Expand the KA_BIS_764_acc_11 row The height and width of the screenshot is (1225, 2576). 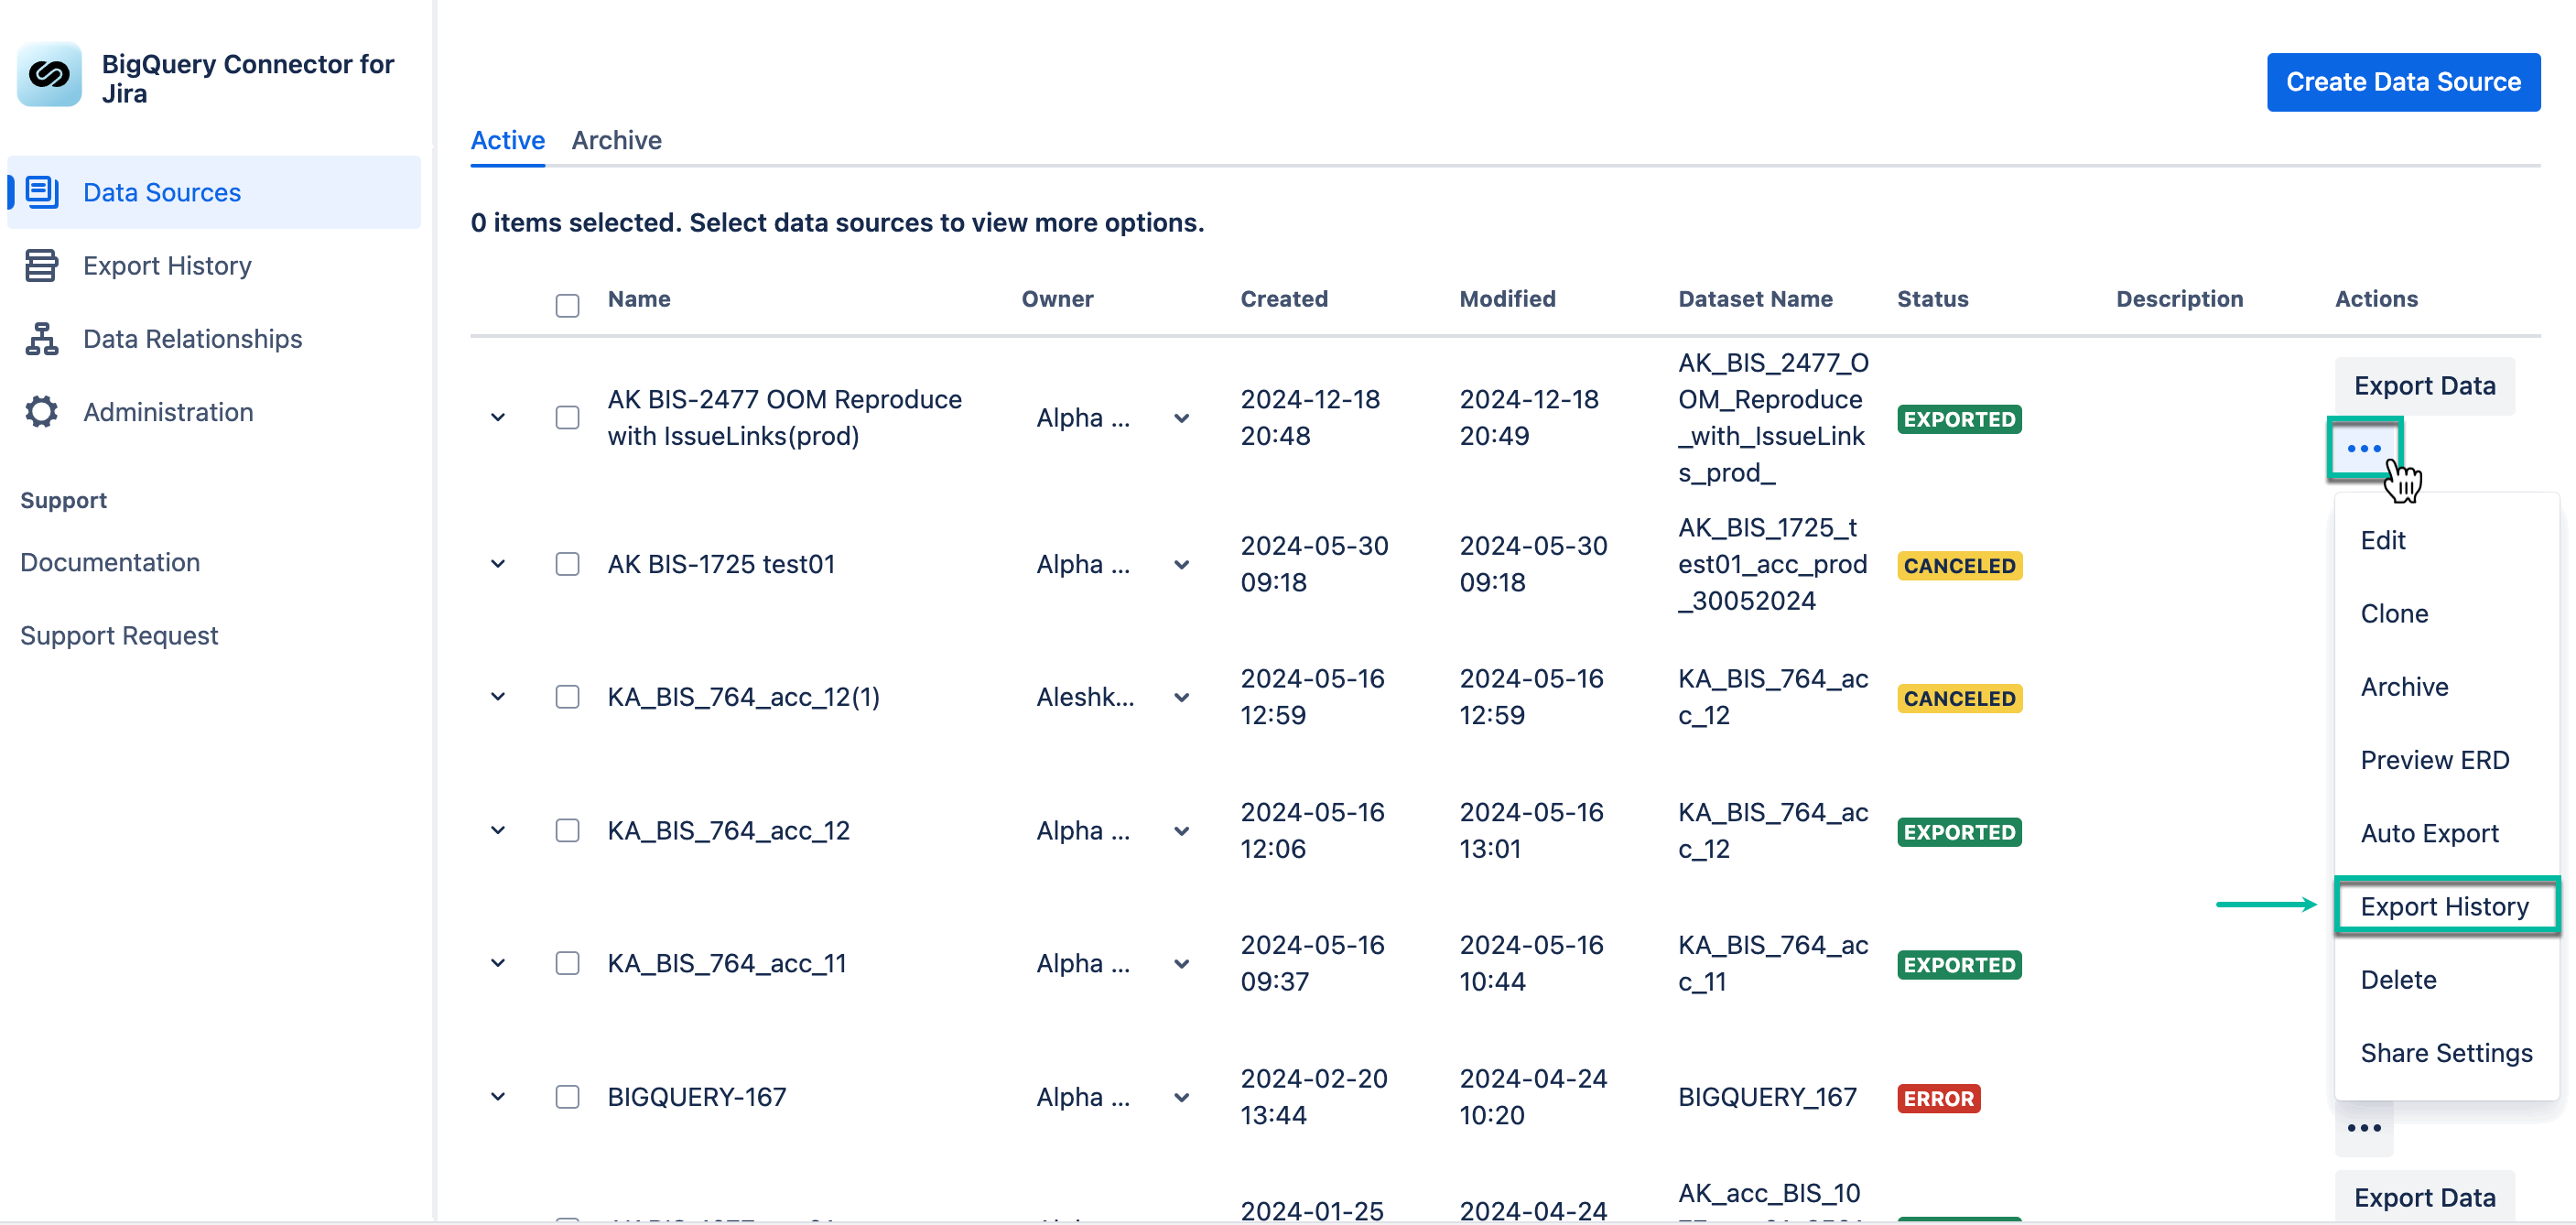[x=498, y=963]
